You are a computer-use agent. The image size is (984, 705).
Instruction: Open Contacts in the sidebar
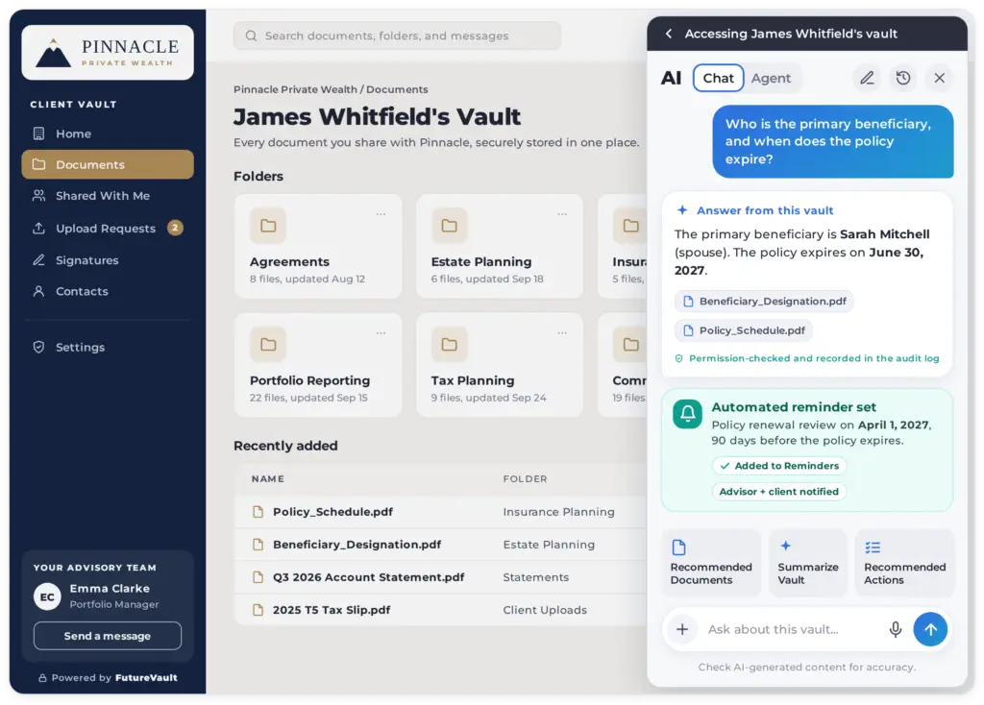click(108, 291)
